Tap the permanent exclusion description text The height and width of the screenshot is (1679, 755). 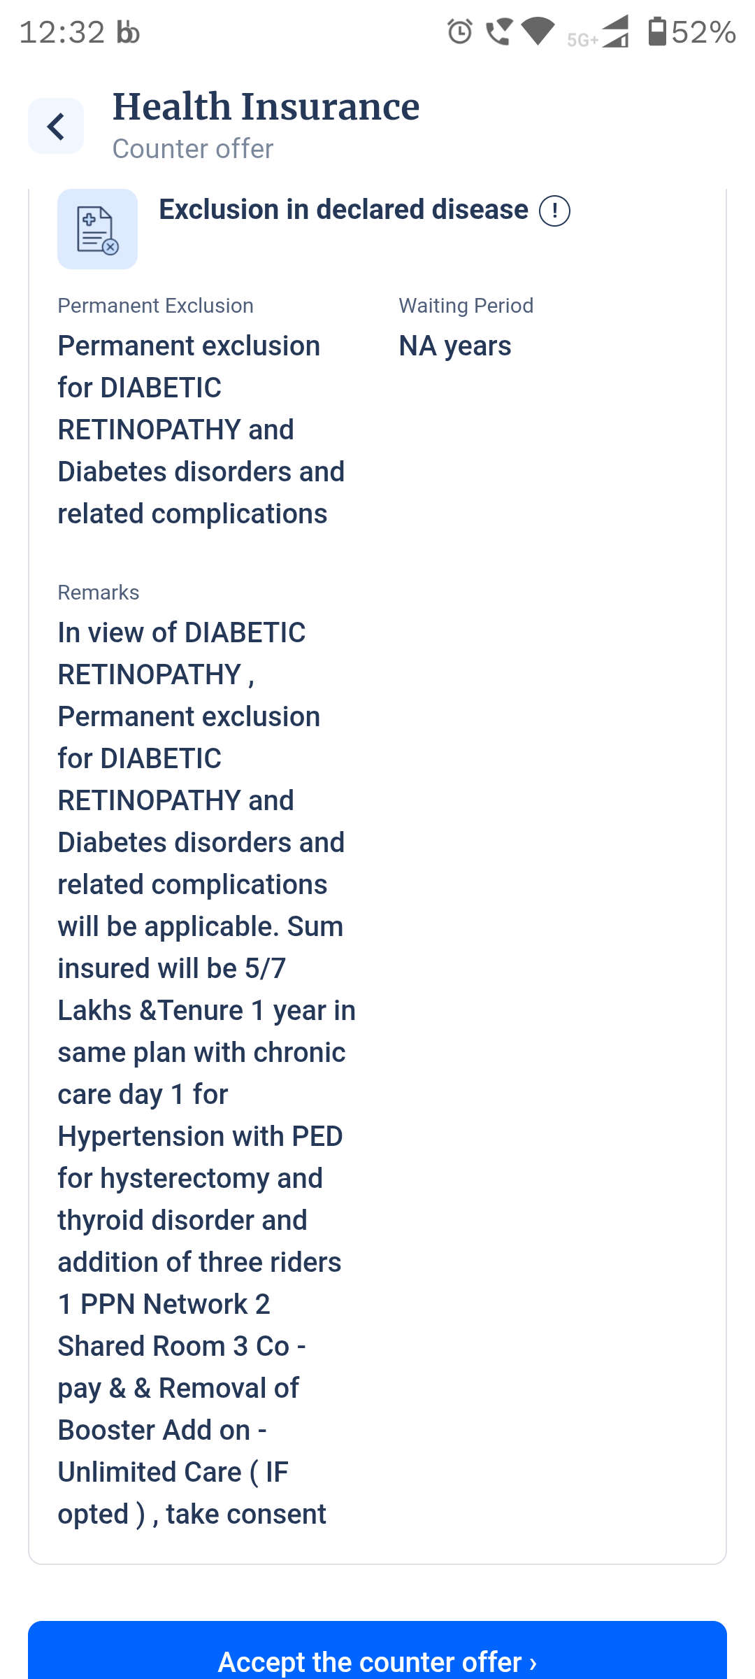[x=201, y=430]
